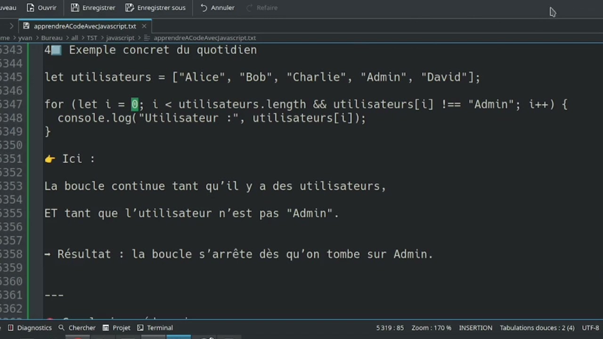Click the !== operator on line 5347
The width and height of the screenshot is (603, 339).
pos(451,105)
